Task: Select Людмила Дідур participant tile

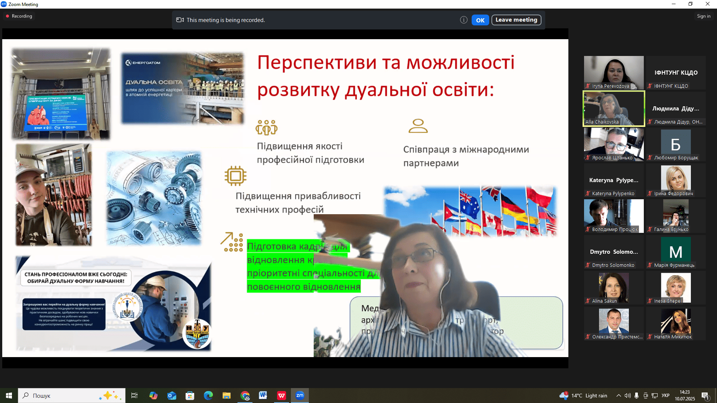Action: 676,109
